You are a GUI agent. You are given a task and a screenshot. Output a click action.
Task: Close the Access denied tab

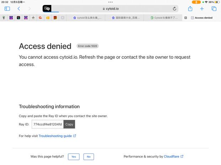(185, 18)
